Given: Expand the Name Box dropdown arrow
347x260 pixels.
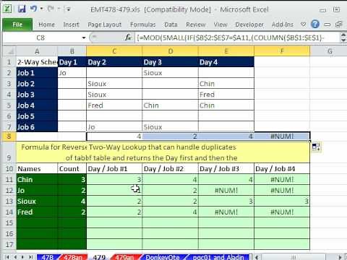Looking at the screenshot, I should 84,38.
